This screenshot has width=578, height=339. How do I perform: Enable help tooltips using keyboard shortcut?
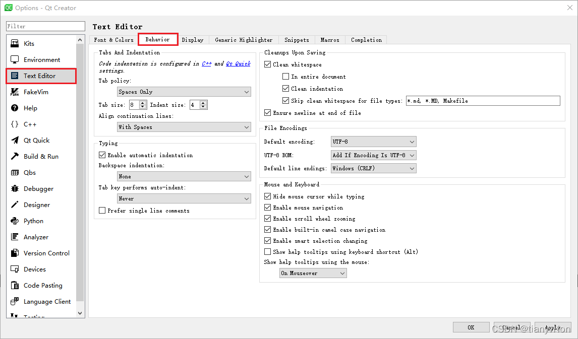click(x=268, y=252)
